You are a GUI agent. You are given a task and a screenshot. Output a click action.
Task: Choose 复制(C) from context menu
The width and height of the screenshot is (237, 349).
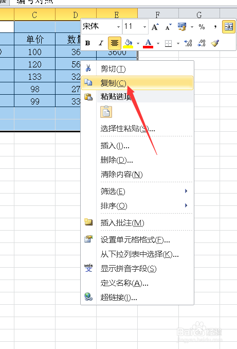[137, 83]
